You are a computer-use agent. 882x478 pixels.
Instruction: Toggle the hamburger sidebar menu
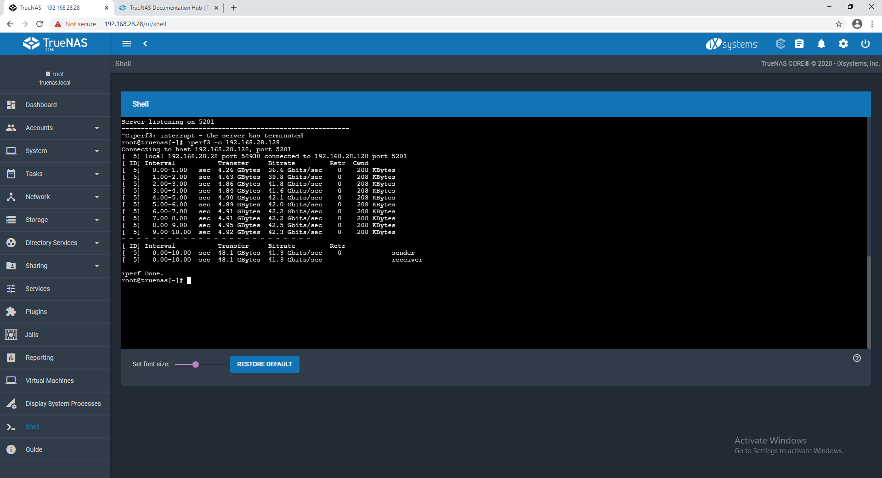point(127,44)
